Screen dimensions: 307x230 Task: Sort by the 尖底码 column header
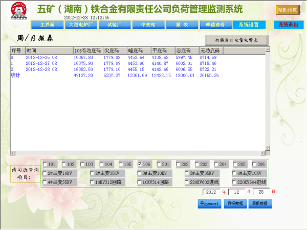pos(114,51)
